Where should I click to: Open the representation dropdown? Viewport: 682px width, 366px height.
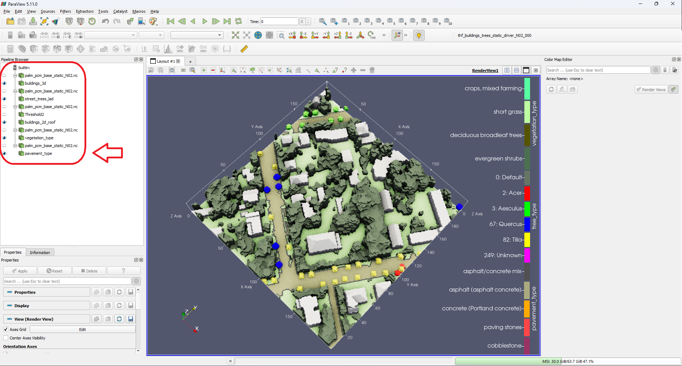[x=197, y=35]
